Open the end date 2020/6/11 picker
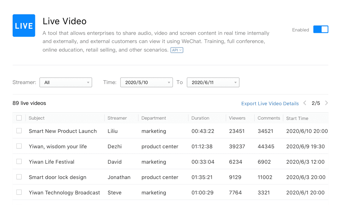This screenshot has height=205, width=342. (213, 82)
